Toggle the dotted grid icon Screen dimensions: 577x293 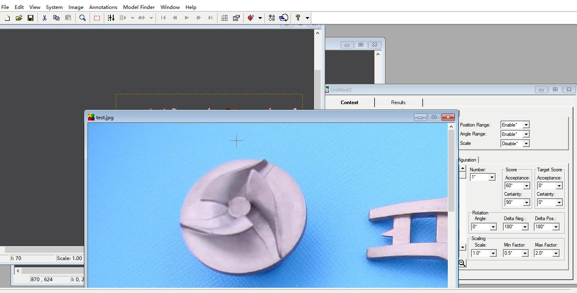click(225, 18)
